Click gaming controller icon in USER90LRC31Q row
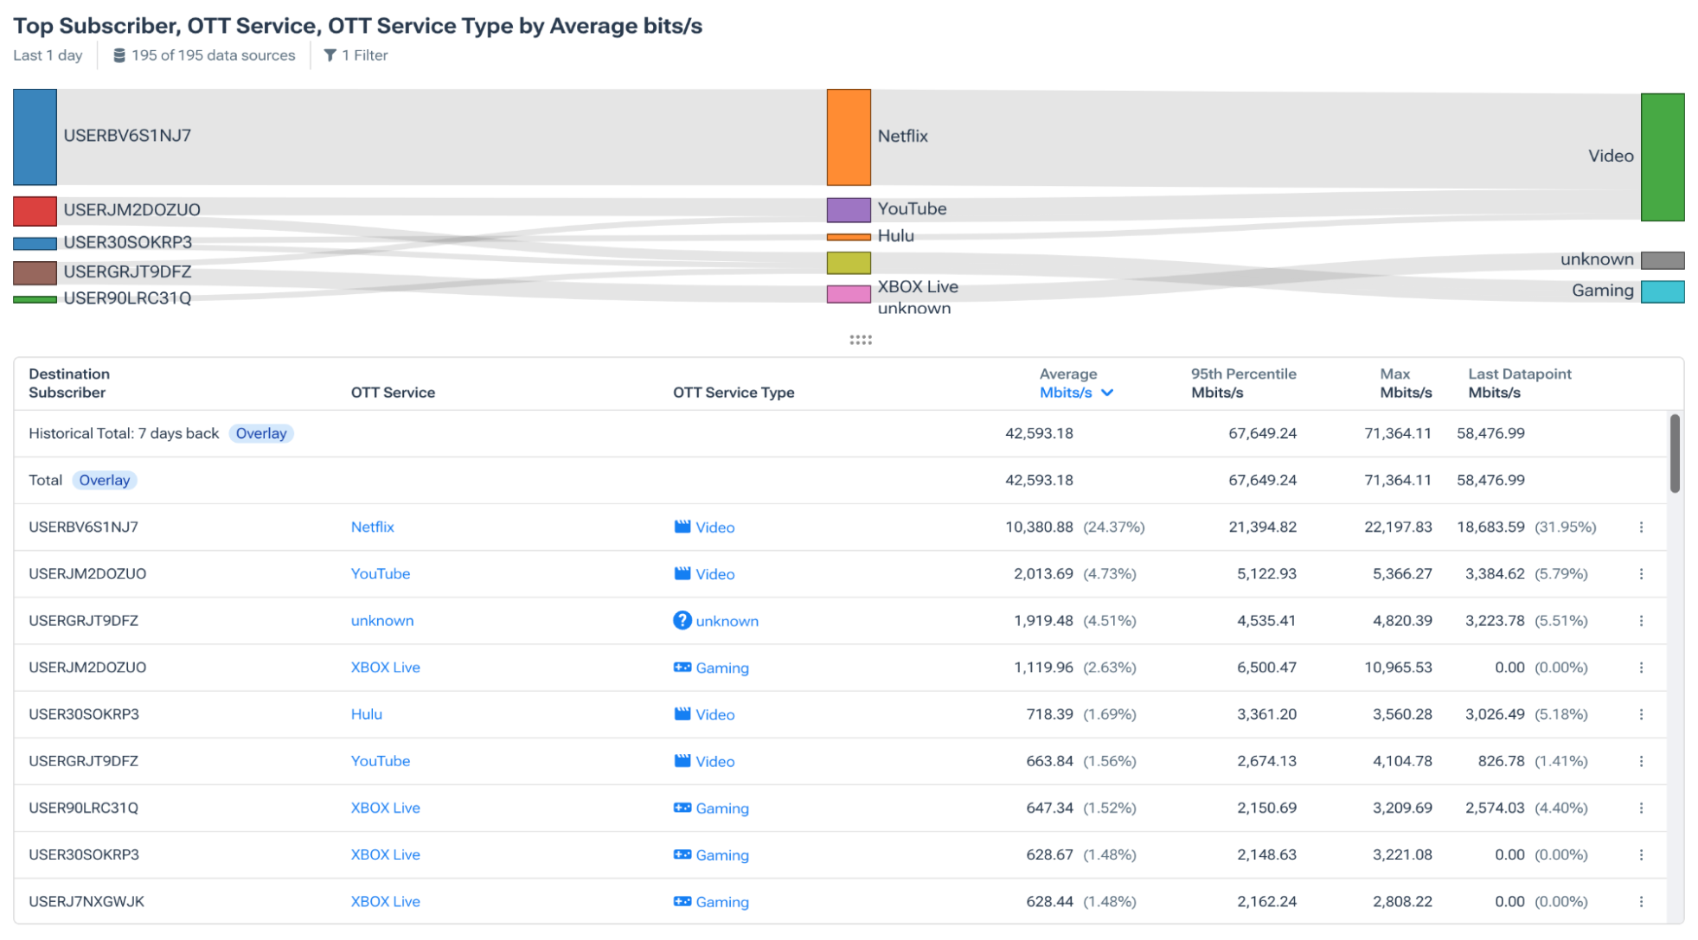Screen dimensions: 1698x940 click(682, 808)
